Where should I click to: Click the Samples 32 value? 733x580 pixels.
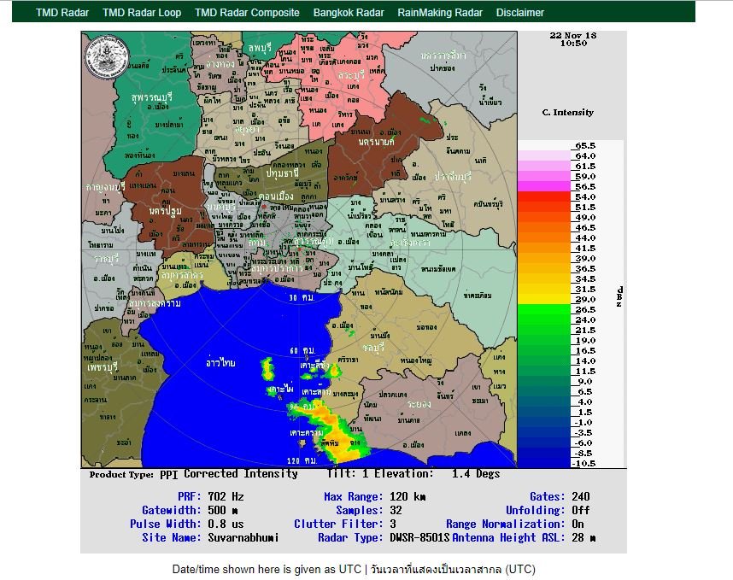(396, 510)
